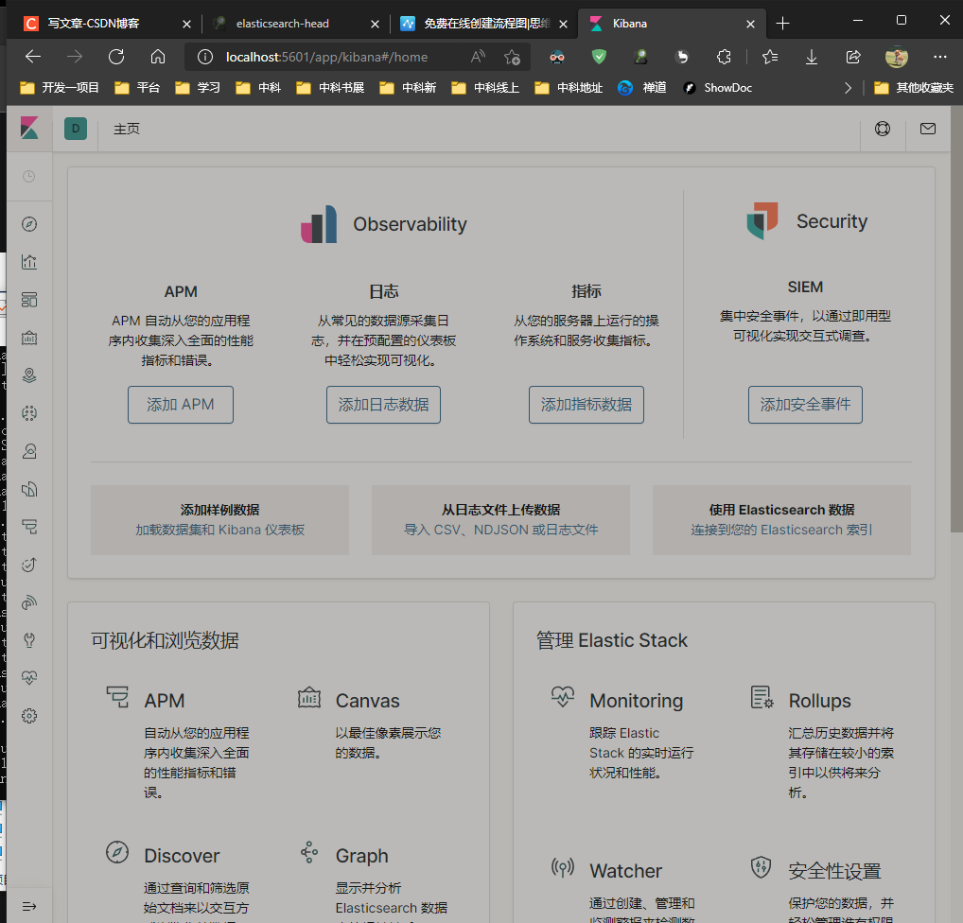This screenshot has height=923, width=963.
Task: Open 其他收藏夹 folder
Action: 914,88
